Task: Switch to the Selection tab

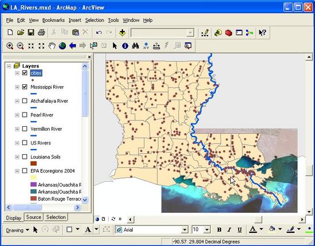Action: point(56,217)
